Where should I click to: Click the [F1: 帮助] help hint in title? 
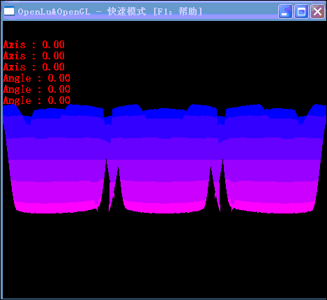click(178, 11)
